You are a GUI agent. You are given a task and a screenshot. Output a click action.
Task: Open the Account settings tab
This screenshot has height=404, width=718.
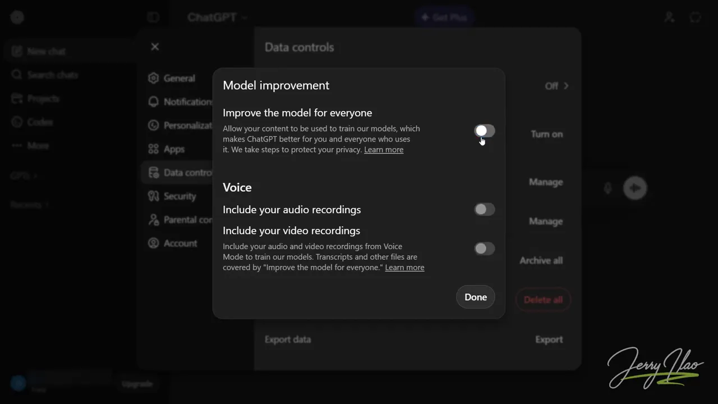pos(177,243)
